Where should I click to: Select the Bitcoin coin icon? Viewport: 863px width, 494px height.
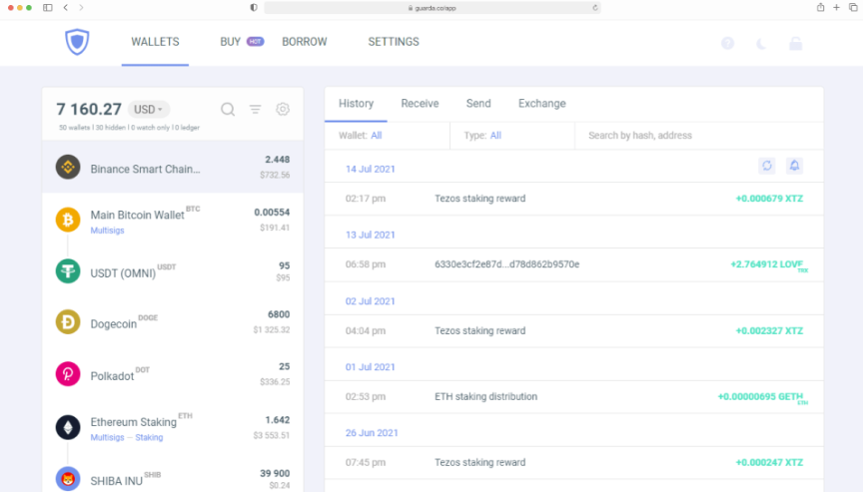click(x=68, y=220)
